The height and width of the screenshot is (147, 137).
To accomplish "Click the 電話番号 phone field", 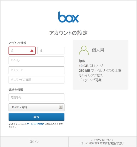I will (36, 98).
